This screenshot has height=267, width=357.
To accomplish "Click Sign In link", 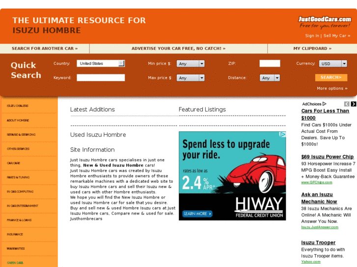I will pos(312,36).
